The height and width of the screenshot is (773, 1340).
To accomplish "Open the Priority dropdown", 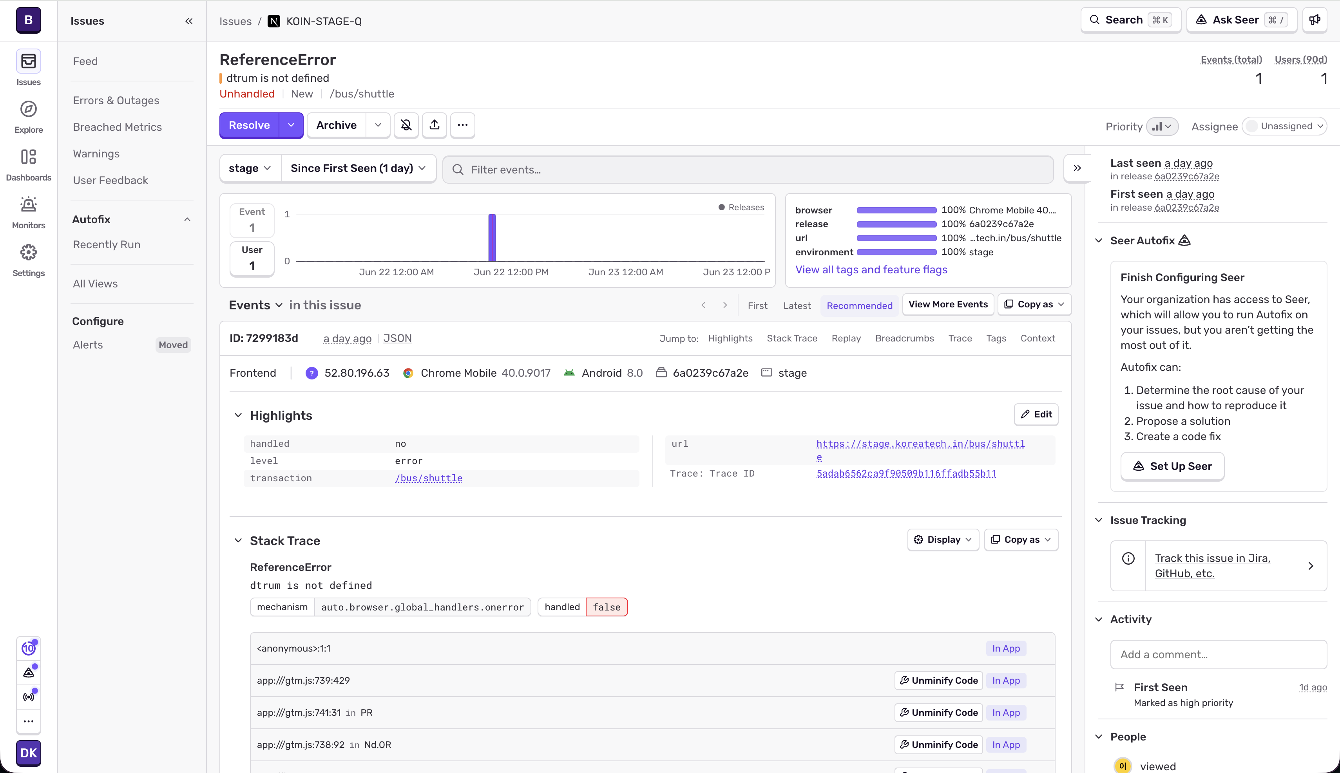I will (1162, 126).
